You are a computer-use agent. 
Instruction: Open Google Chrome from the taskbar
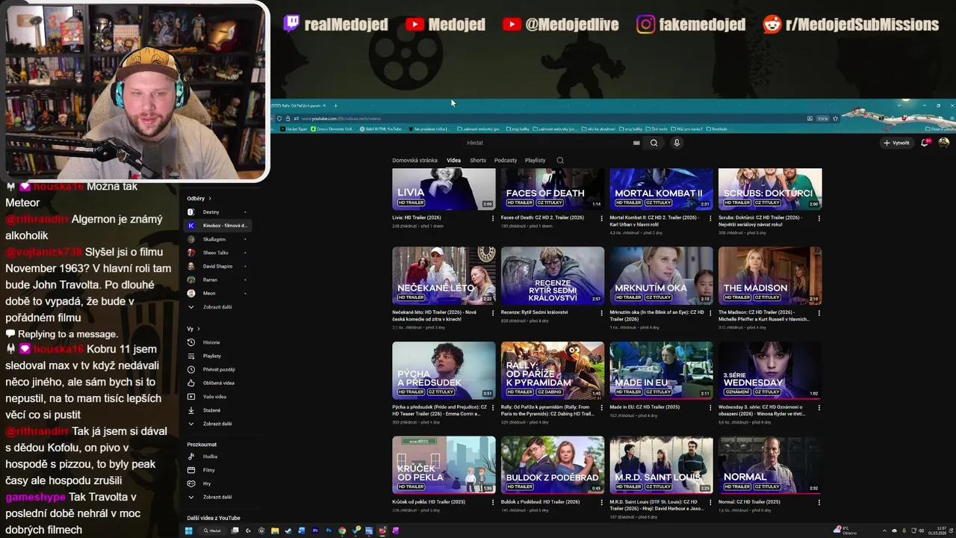click(342, 531)
